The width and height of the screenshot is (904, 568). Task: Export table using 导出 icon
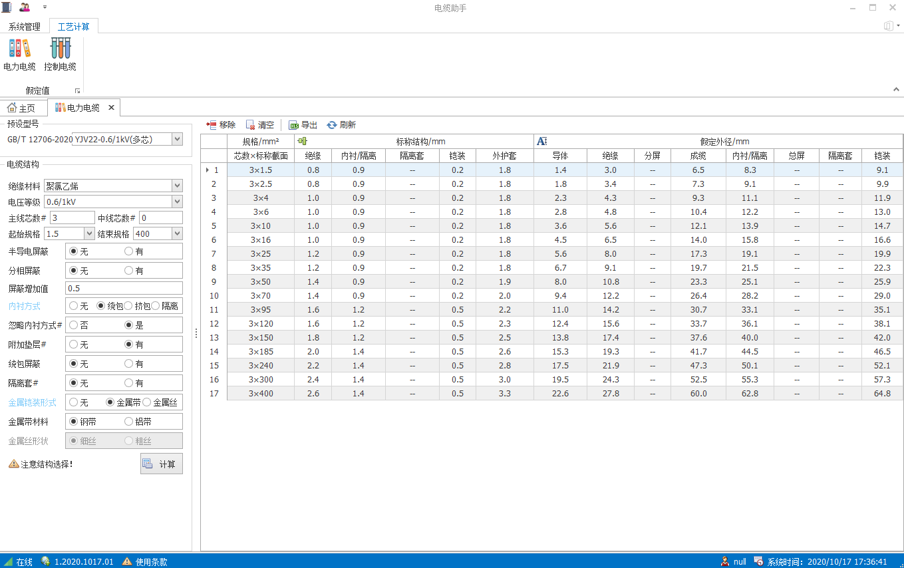[x=293, y=125]
